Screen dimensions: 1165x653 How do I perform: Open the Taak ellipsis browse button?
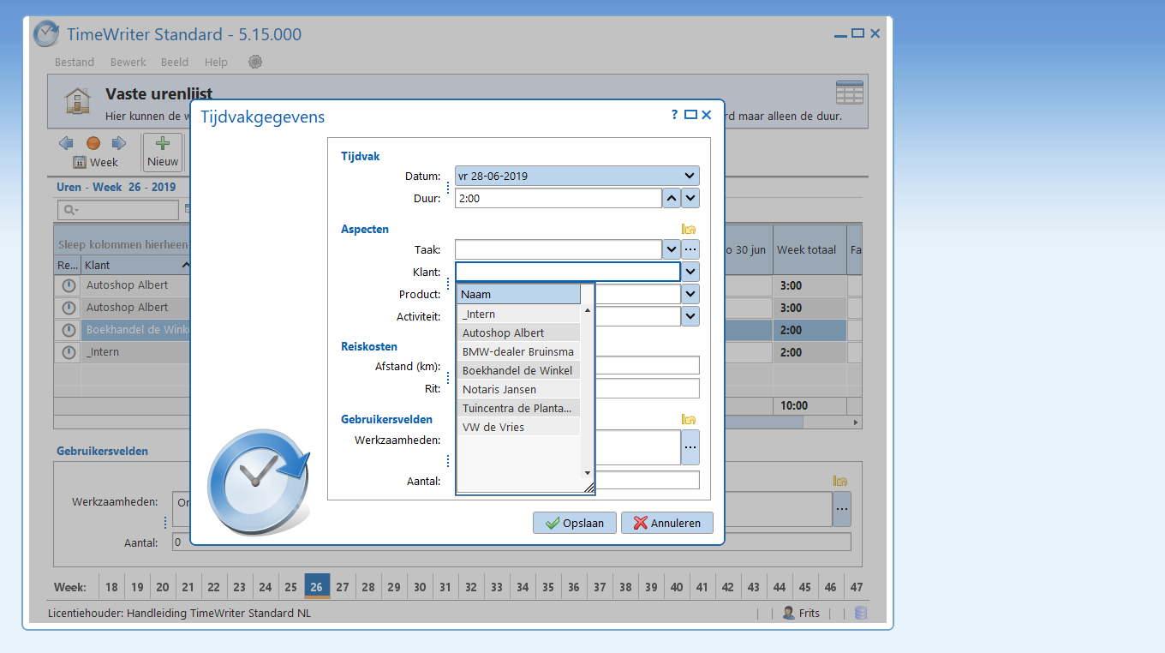click(x=690, y=249)
